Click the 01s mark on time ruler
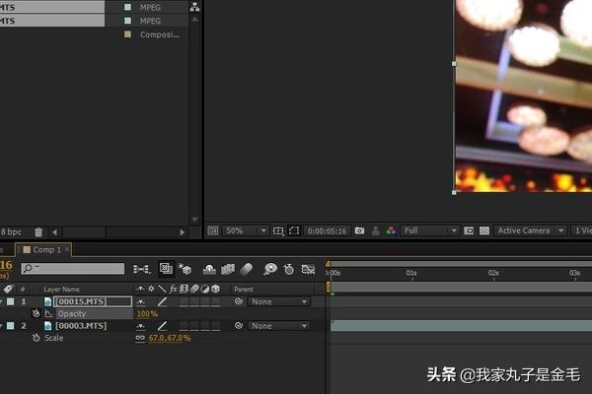The width and height of the screenshot is (592, 394). [411, 273]
